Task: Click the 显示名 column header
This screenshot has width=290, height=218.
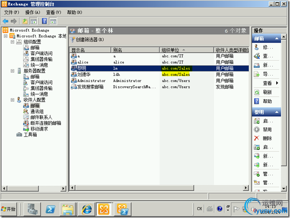Action: click(90, 50)
